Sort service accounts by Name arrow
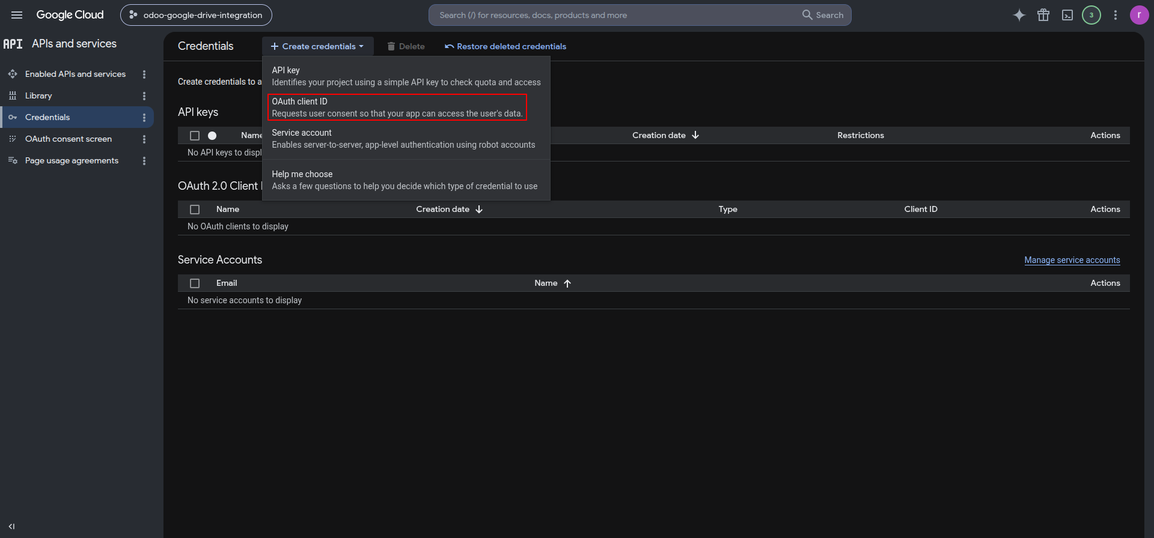1154x538 pixels. (x=567, y=283)
